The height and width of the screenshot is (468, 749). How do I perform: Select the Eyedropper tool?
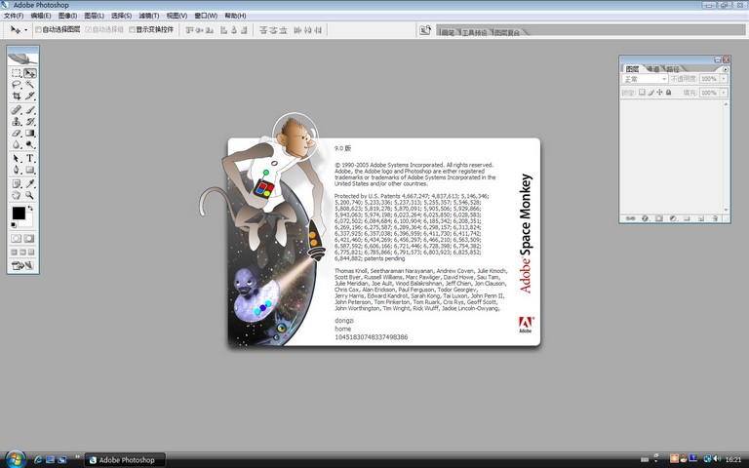click(30, 183)
